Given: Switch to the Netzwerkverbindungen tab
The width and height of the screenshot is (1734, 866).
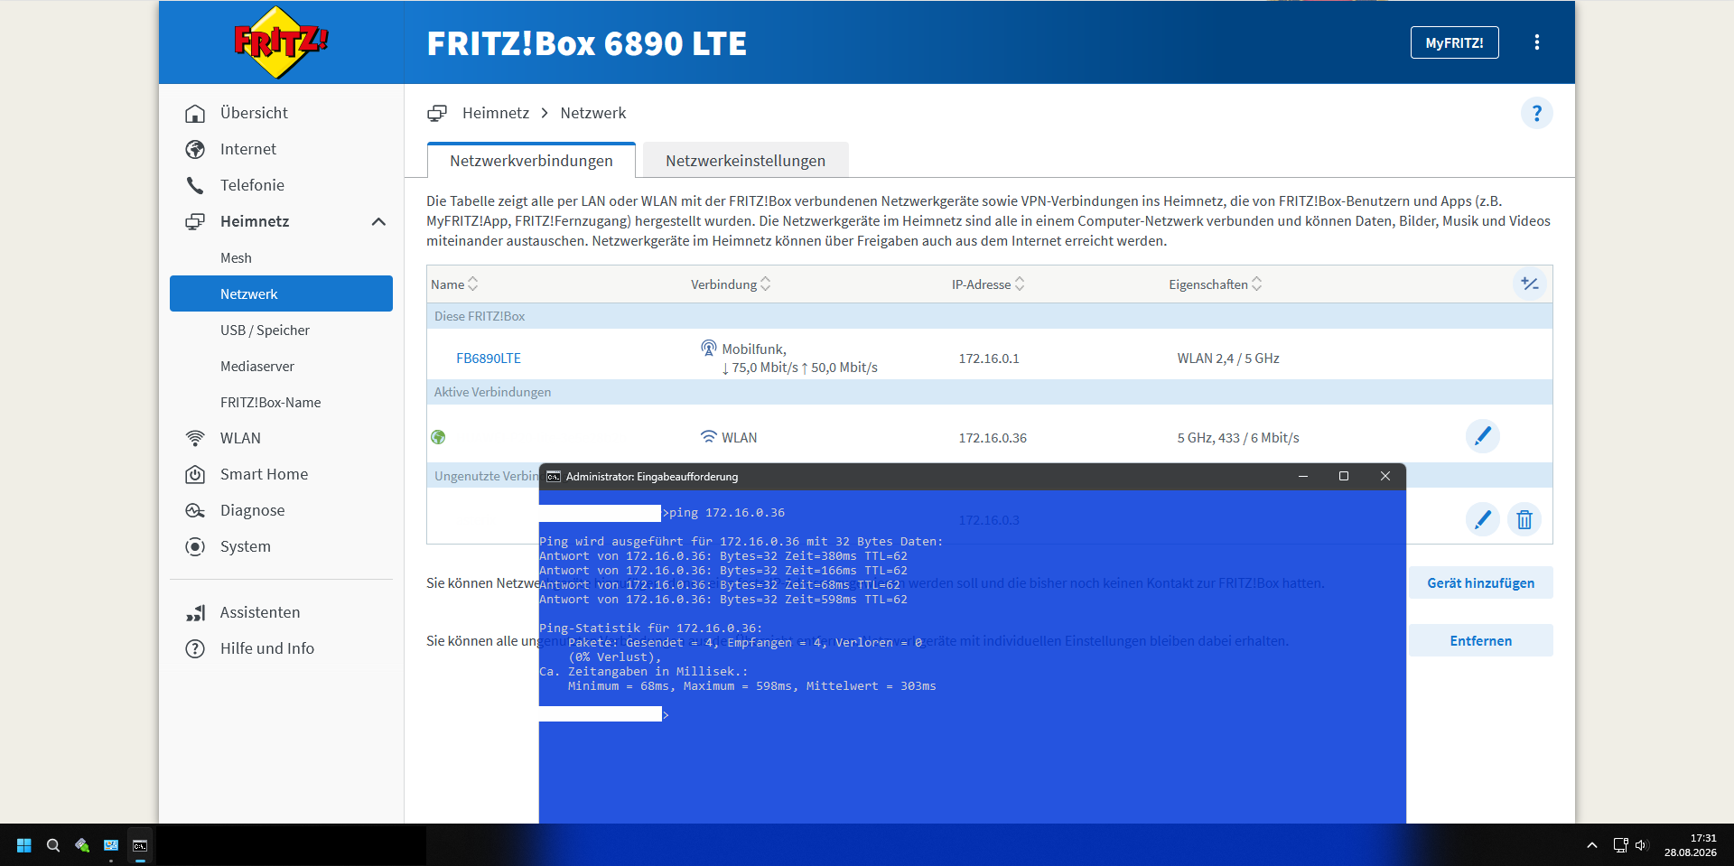Looking at the screenshot, I should [531, 160].
